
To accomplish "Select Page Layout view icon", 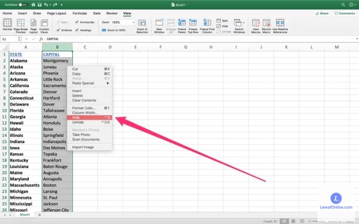I will click(33, 26).
